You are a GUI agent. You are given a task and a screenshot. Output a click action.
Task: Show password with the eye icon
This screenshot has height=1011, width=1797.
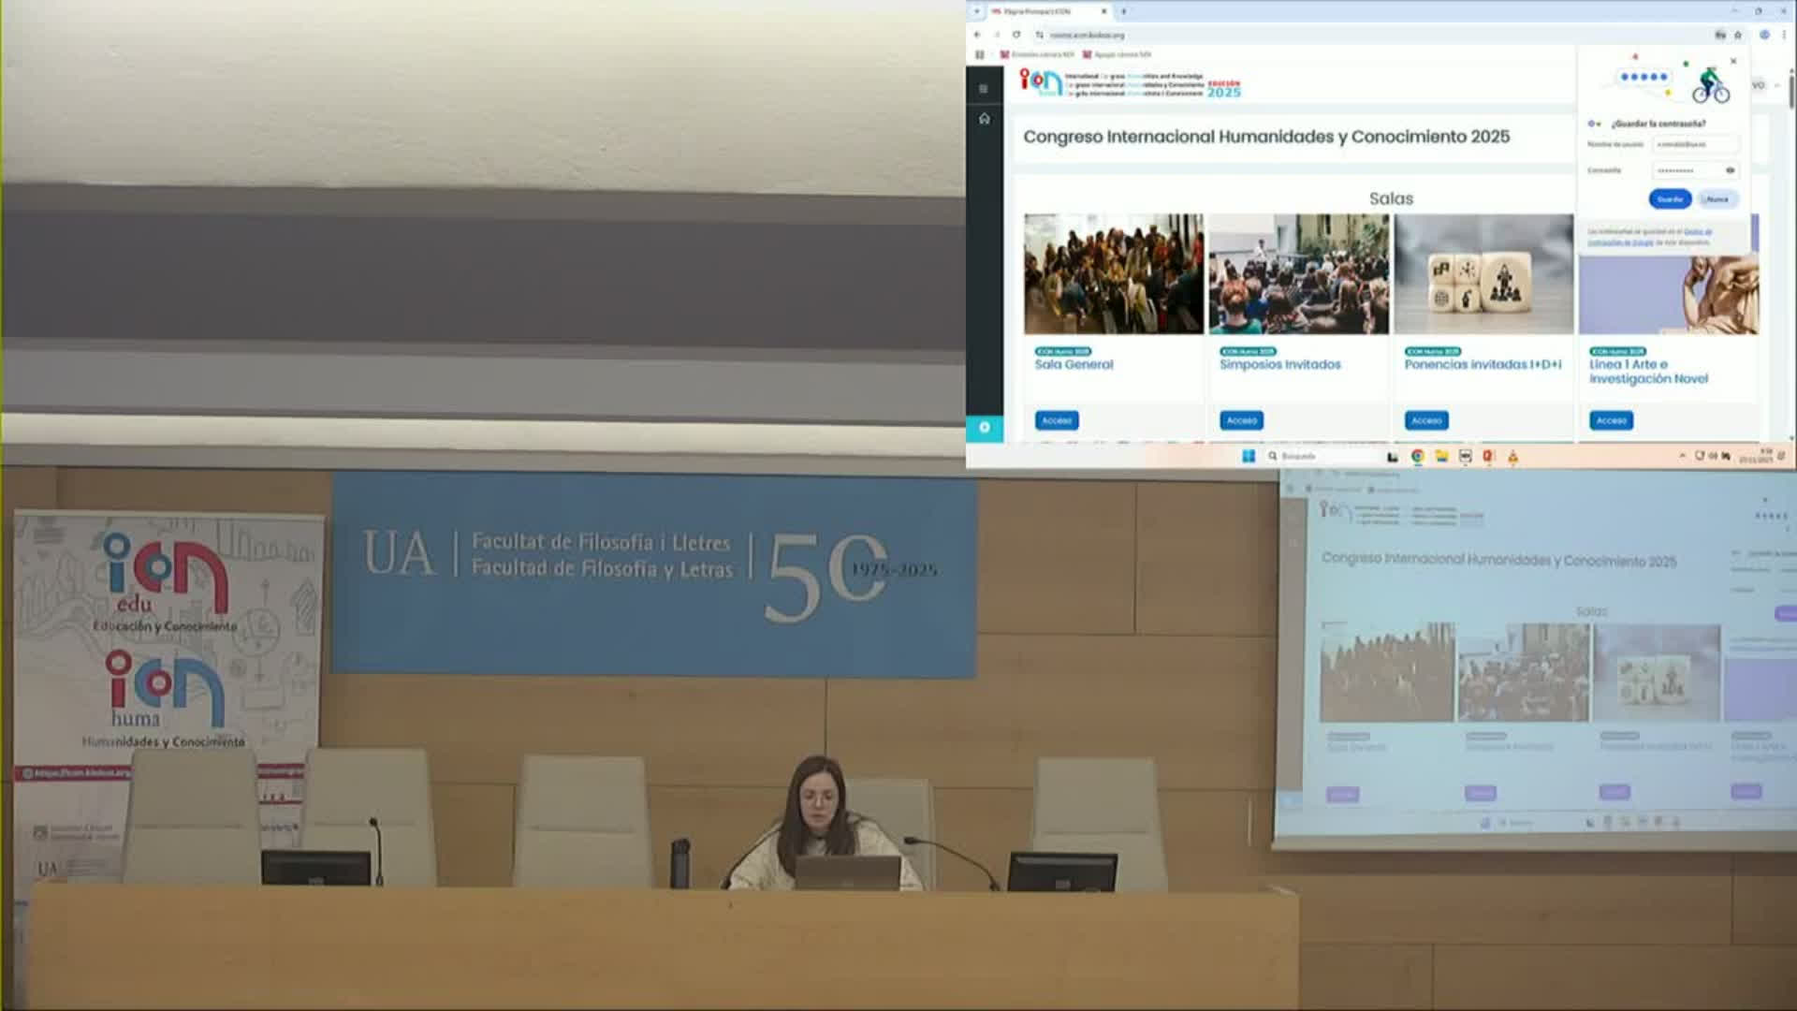point(1730,170)
